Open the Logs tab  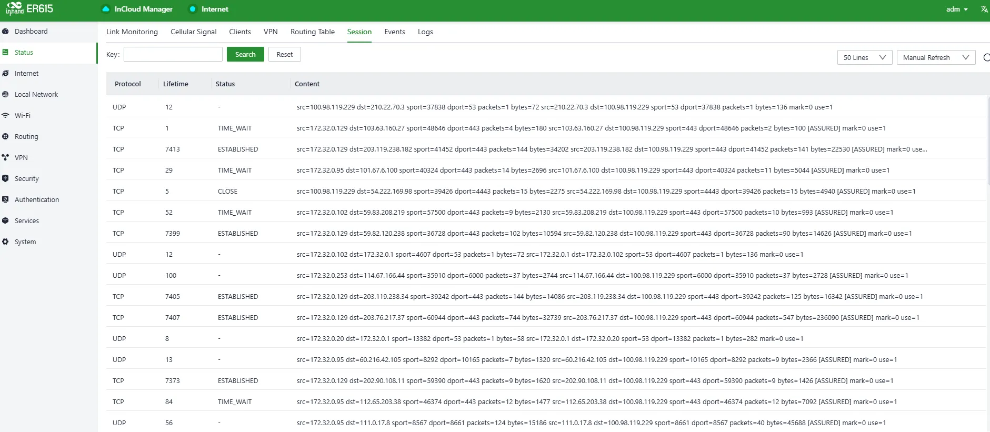pos(425,32)
